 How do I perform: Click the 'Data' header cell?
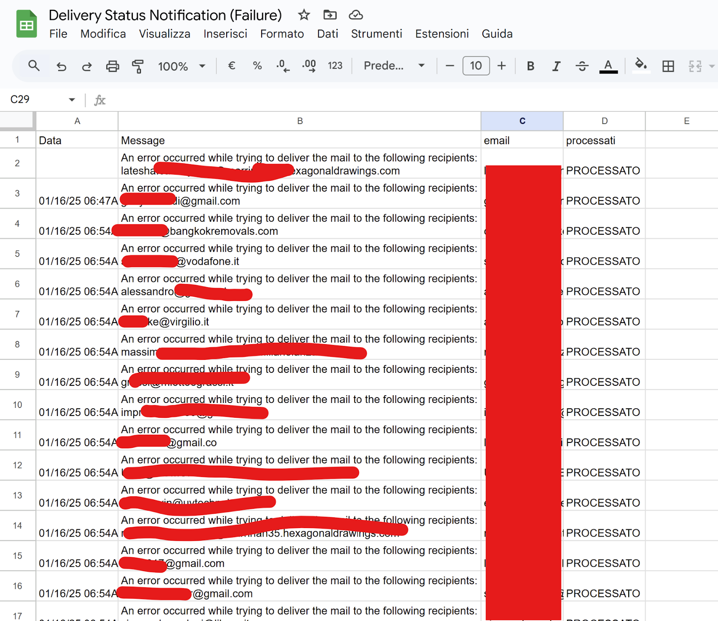pyautogui.click(x=77, y=140)
